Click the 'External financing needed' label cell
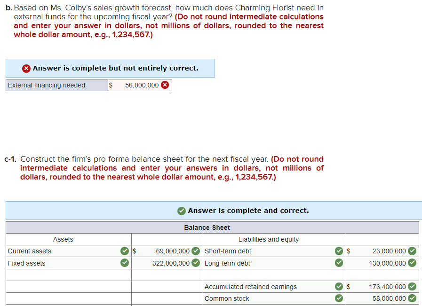The height and width of the screenshot is (306, 422). 57,85
